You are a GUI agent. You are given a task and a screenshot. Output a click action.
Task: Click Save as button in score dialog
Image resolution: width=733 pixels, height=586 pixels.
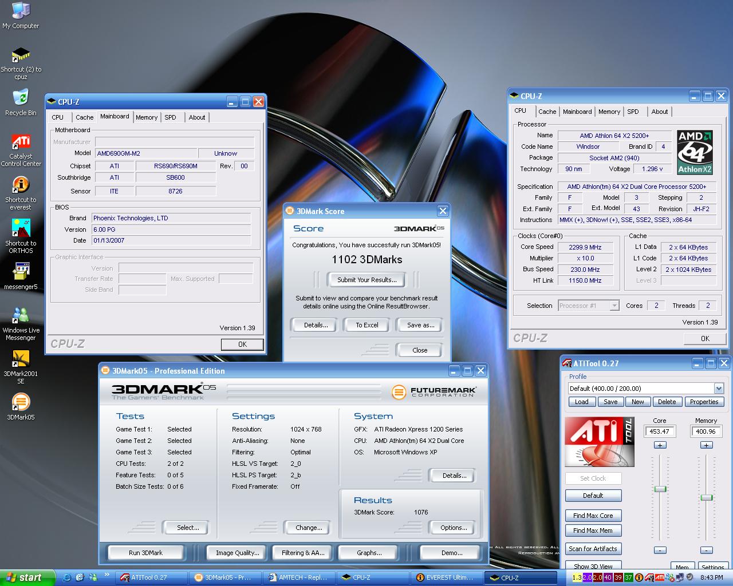click(420, 325)
